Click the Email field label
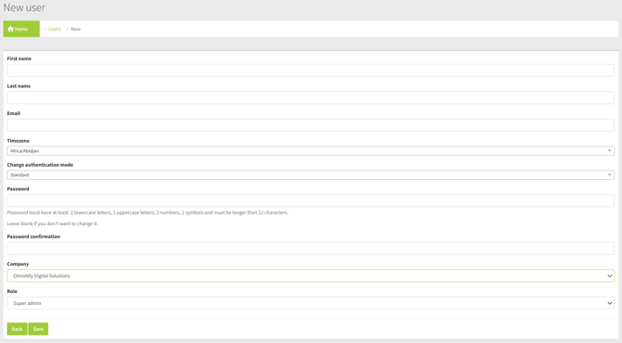 tap(14, 113)
